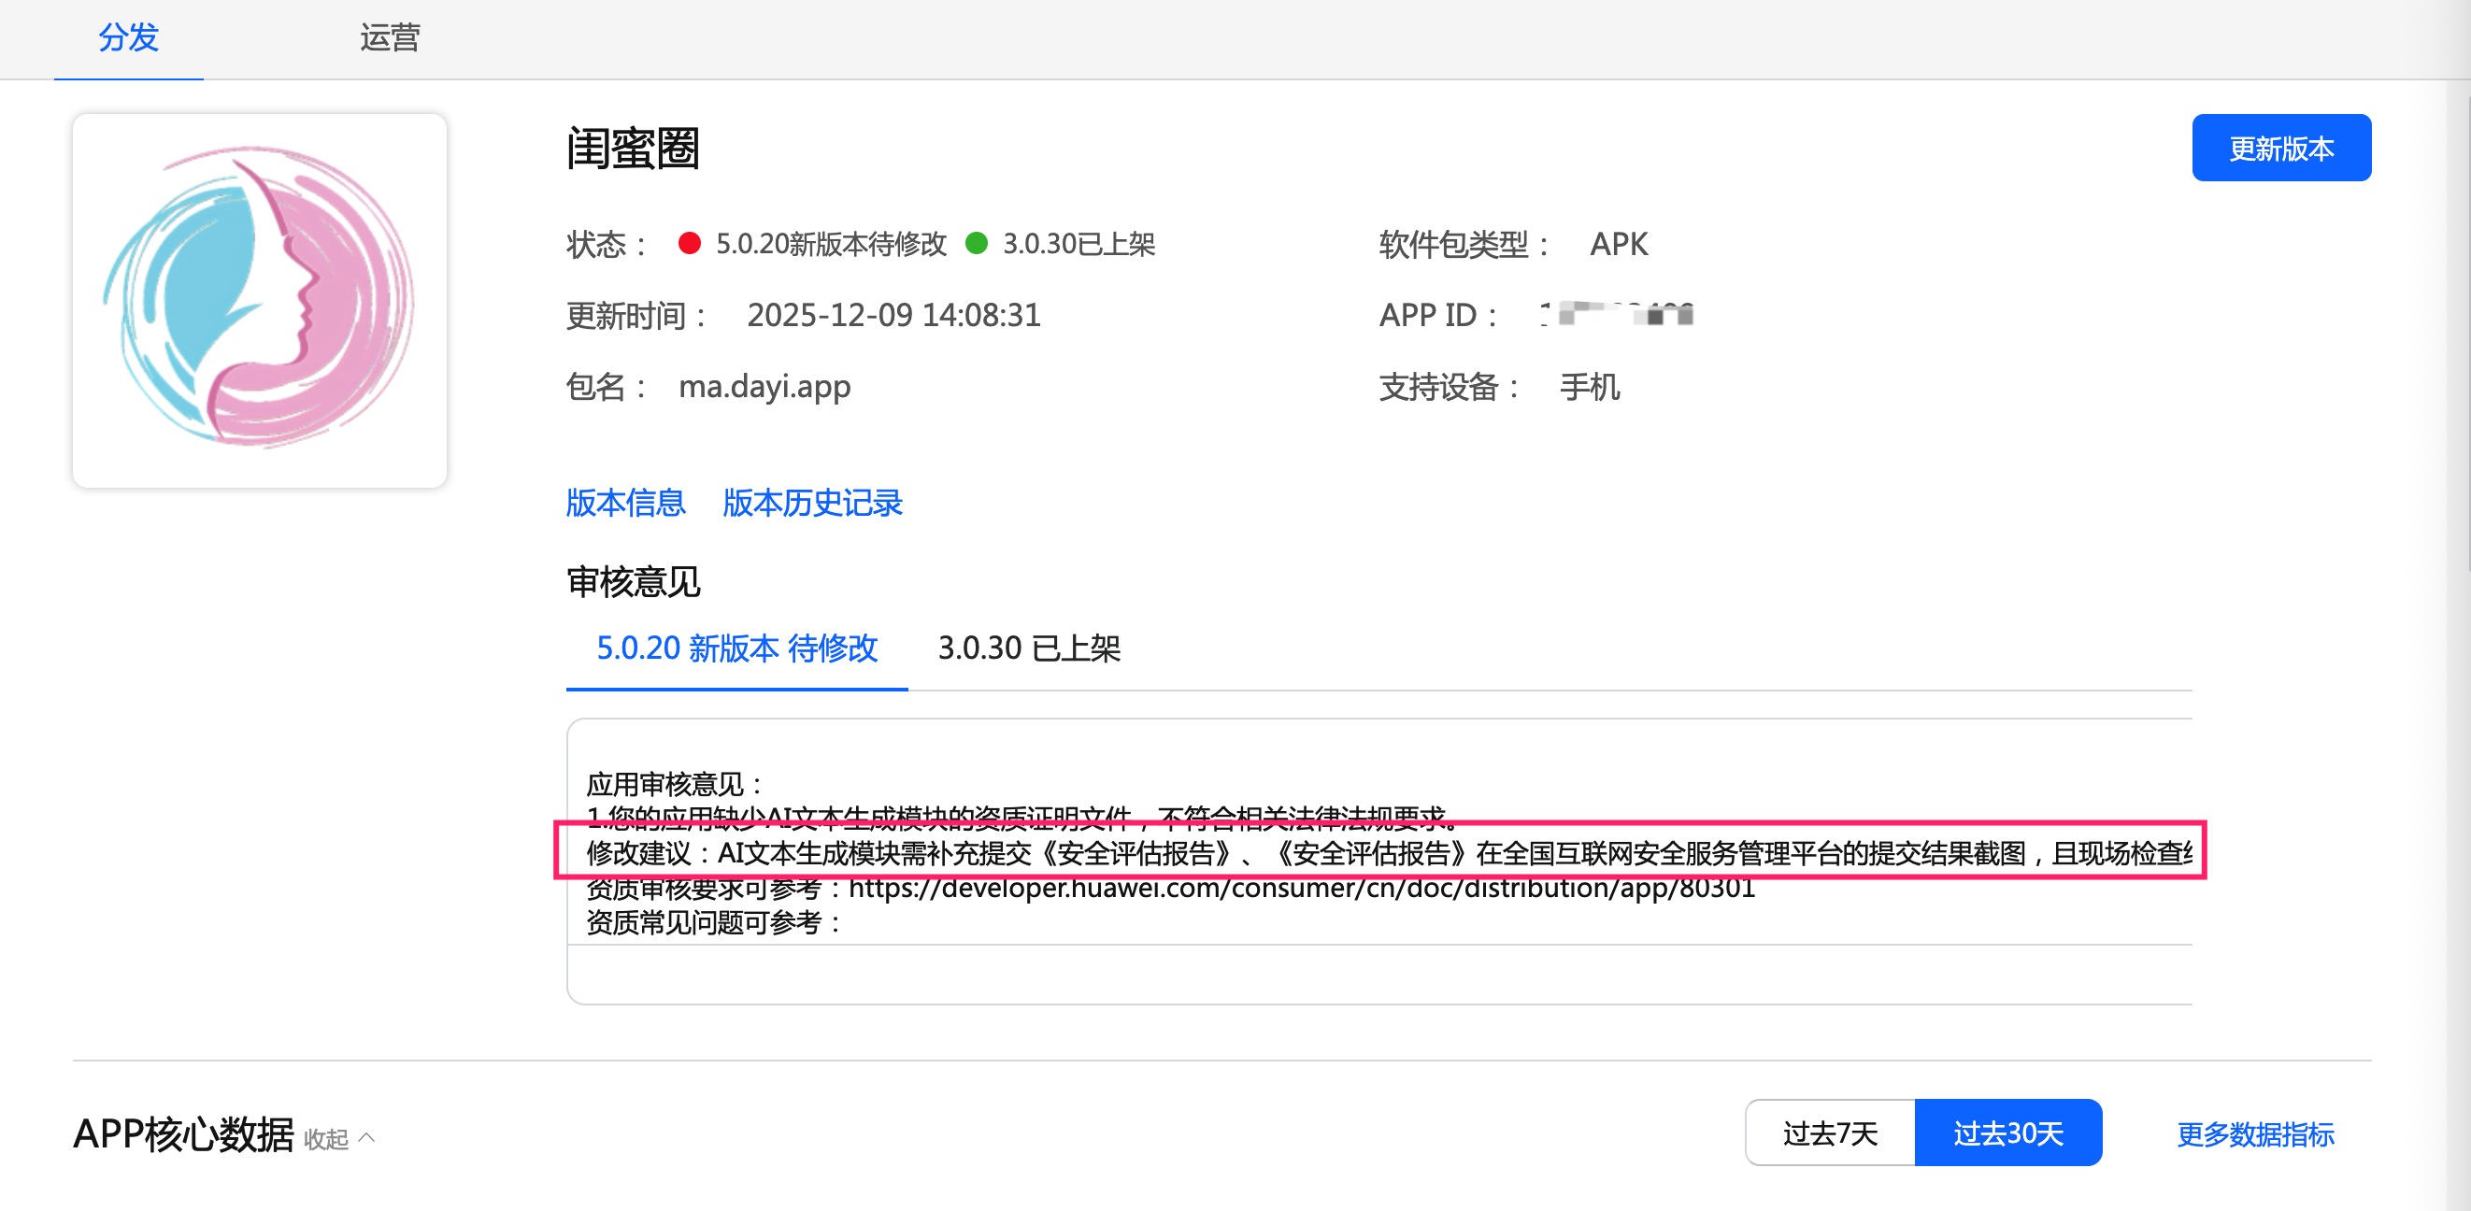This screenshot has height=1211, width=2471.
Task: Collapse APP核心数据 via the 收起 chevron
Action: click(366, 1137)
